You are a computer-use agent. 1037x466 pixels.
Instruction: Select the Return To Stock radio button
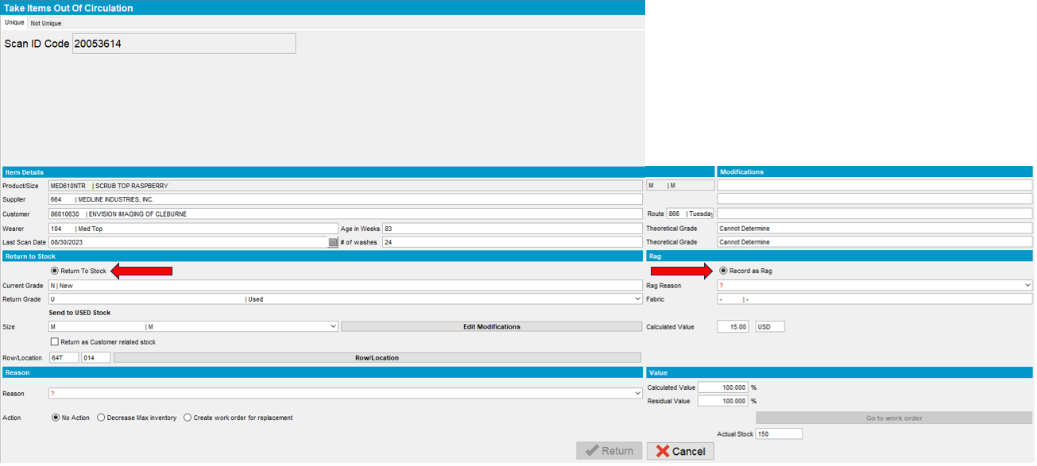click(x=55, y=272)
